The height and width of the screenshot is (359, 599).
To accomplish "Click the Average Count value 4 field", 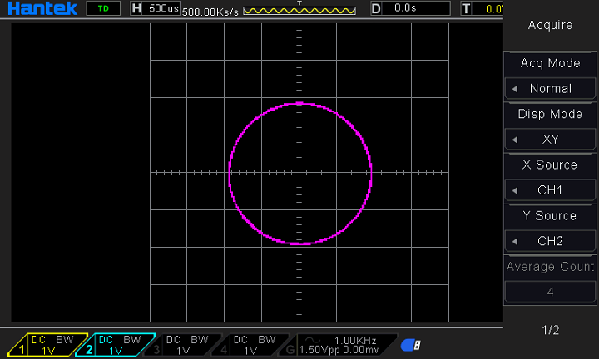I will click(550, 292).
